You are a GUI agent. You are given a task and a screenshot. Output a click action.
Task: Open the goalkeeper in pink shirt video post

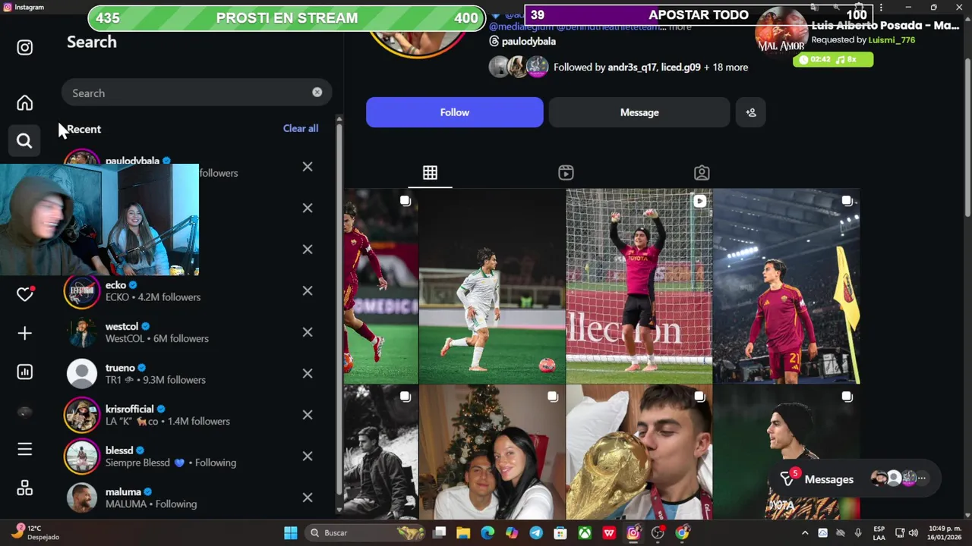coord(639,286)
